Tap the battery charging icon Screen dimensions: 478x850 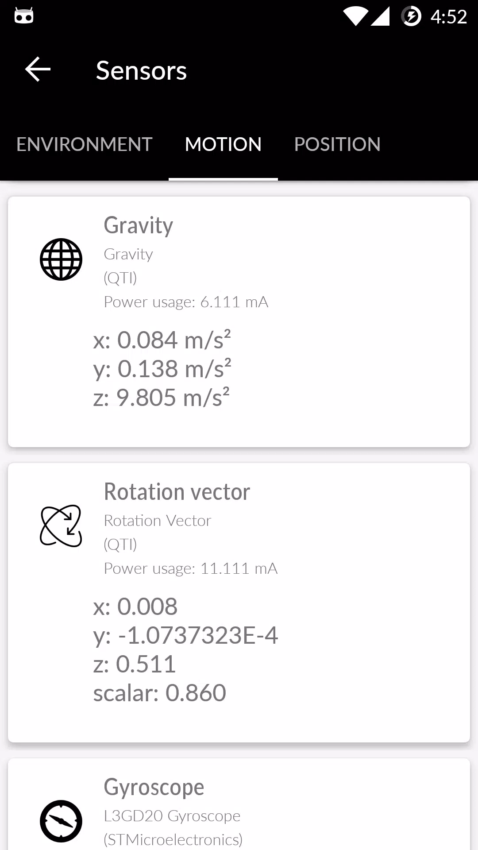pyautogui.click(x=411, y=17)
